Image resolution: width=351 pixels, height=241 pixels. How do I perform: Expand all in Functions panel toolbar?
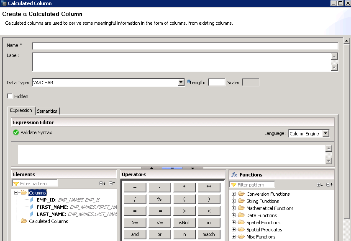click(x=320, y=185)
